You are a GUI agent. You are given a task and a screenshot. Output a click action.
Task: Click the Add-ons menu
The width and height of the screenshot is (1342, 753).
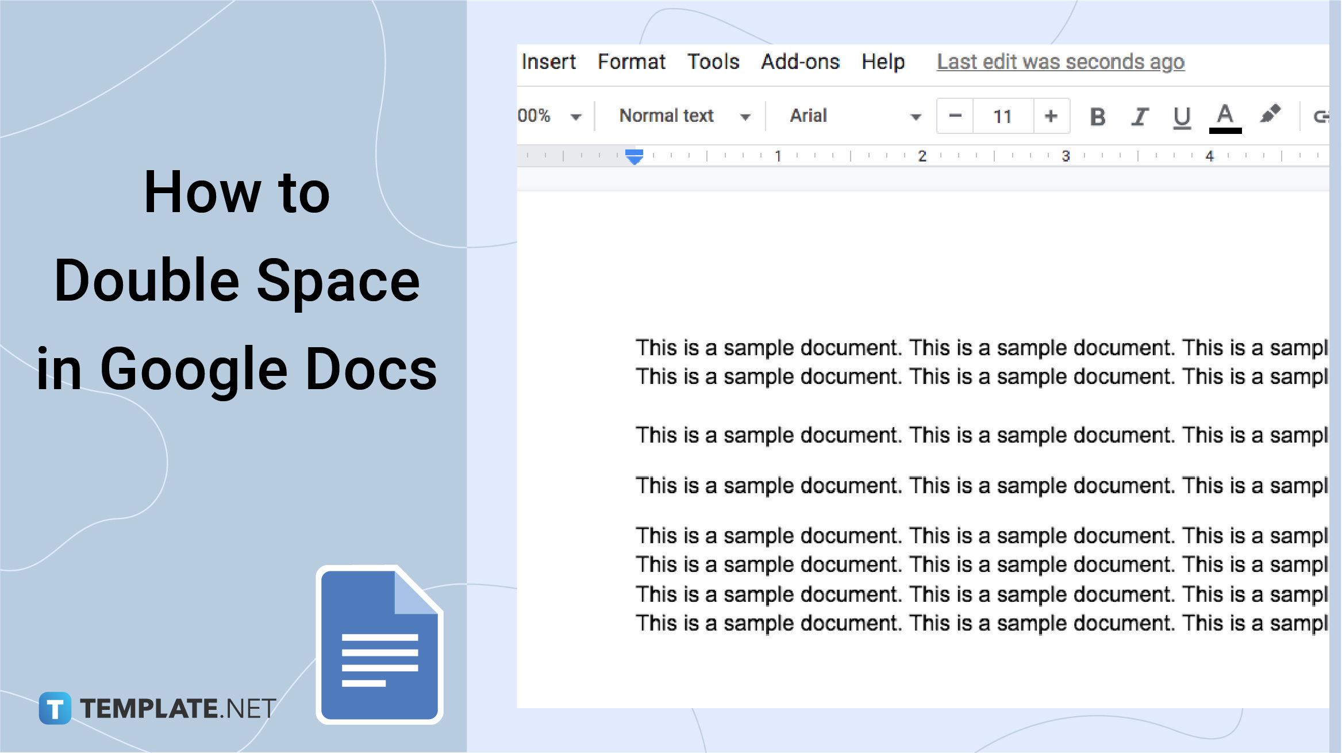click(x=799, y=62)
